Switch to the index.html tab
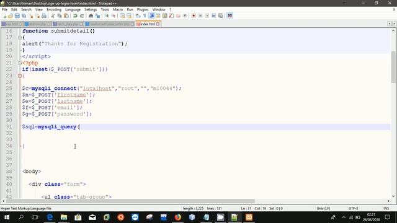The image size is (397, 223). (x=148, y=24)
